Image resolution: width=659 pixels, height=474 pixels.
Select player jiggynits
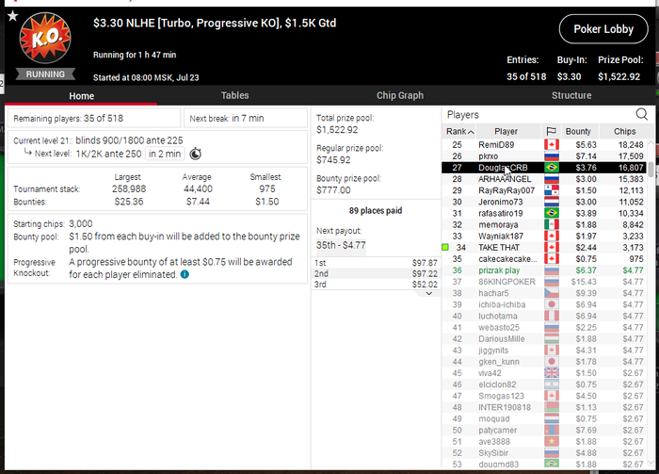(x=493, y=351)
